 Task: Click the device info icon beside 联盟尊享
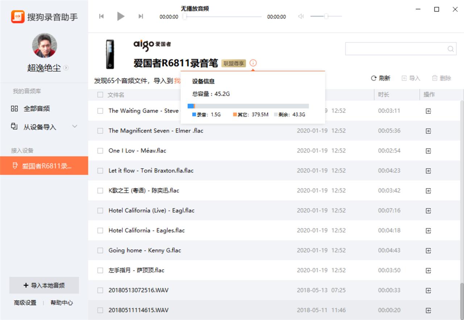(253, 63)
